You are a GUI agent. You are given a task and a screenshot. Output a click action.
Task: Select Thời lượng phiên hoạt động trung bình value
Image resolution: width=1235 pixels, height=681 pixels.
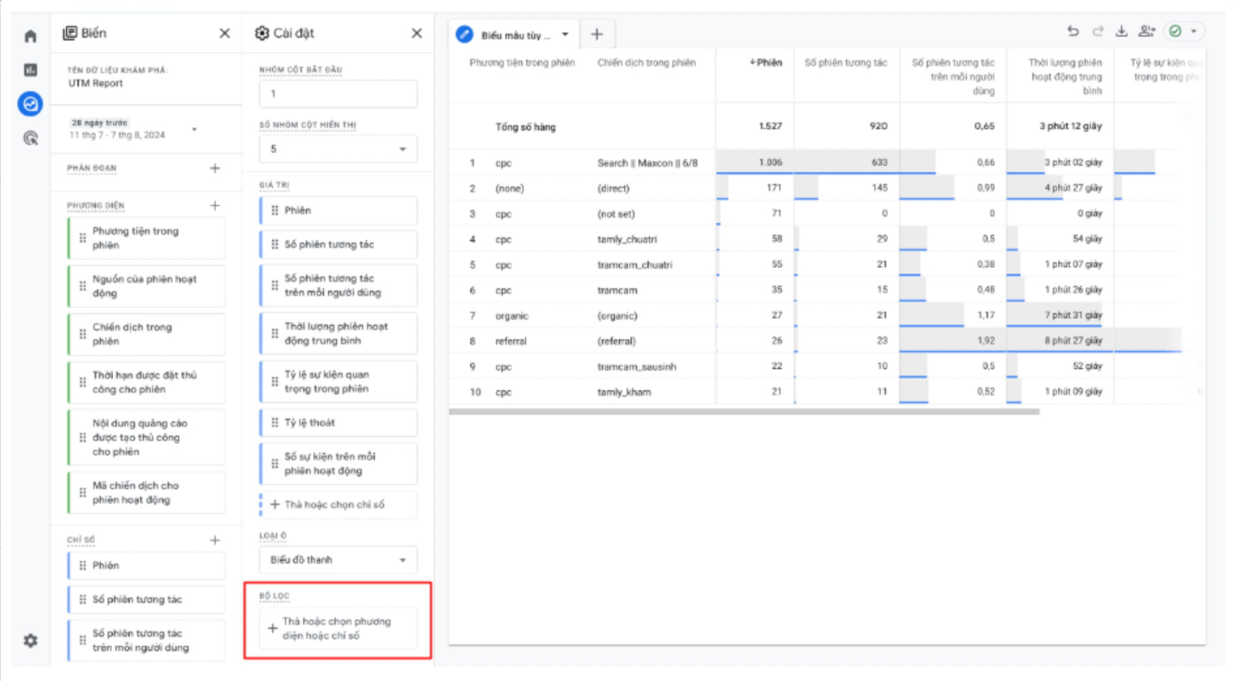338,333
